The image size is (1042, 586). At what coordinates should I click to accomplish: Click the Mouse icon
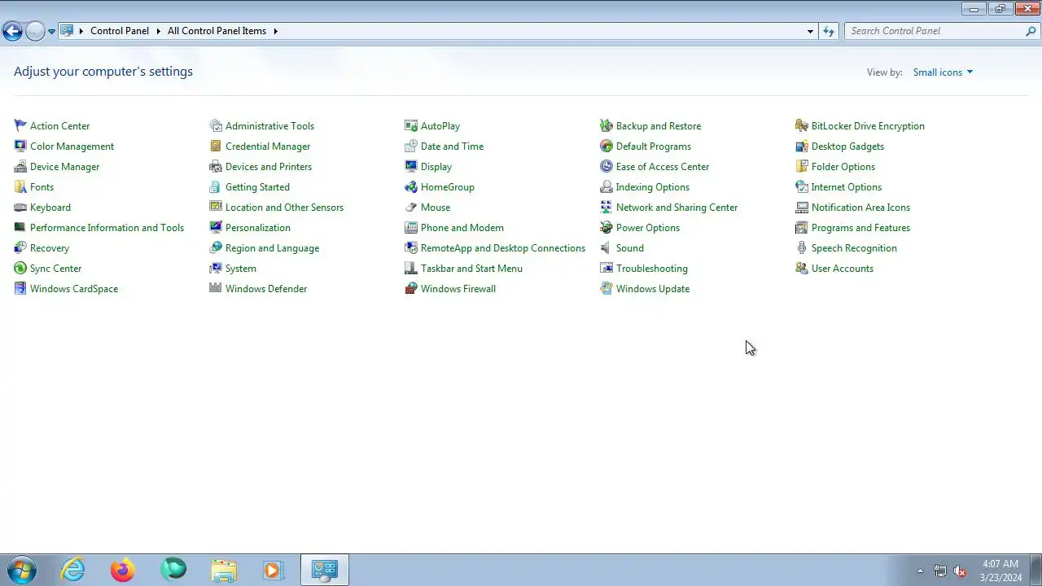411,207
